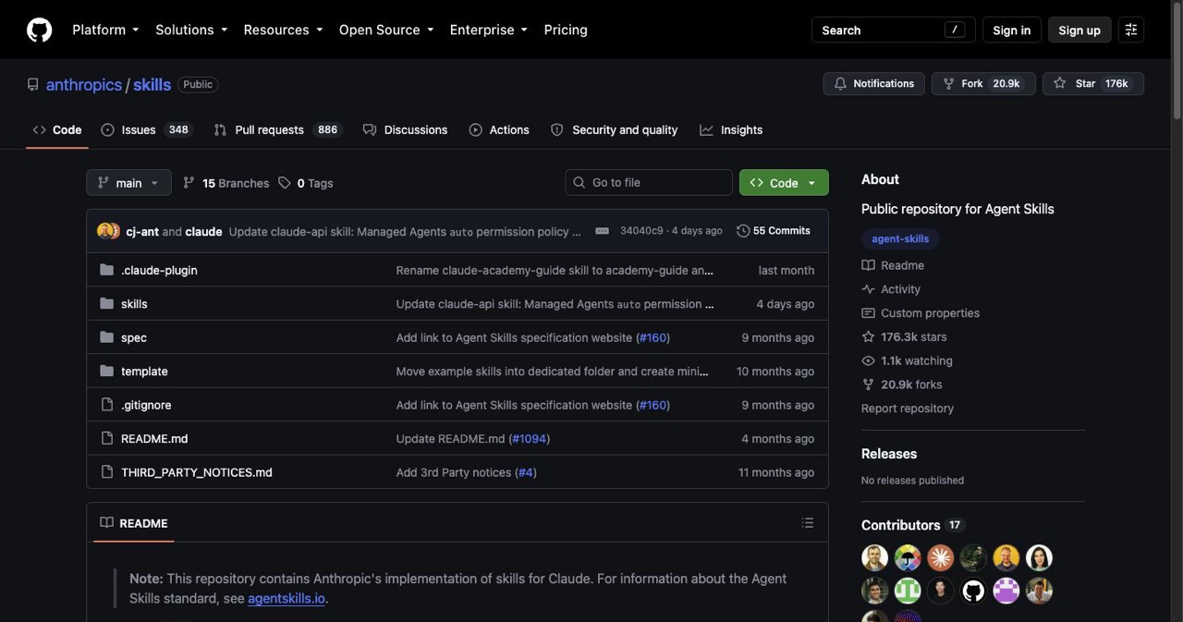Click the Activity pulse icon in About
Screen dimensions: 1183x622
click(868, 289)
